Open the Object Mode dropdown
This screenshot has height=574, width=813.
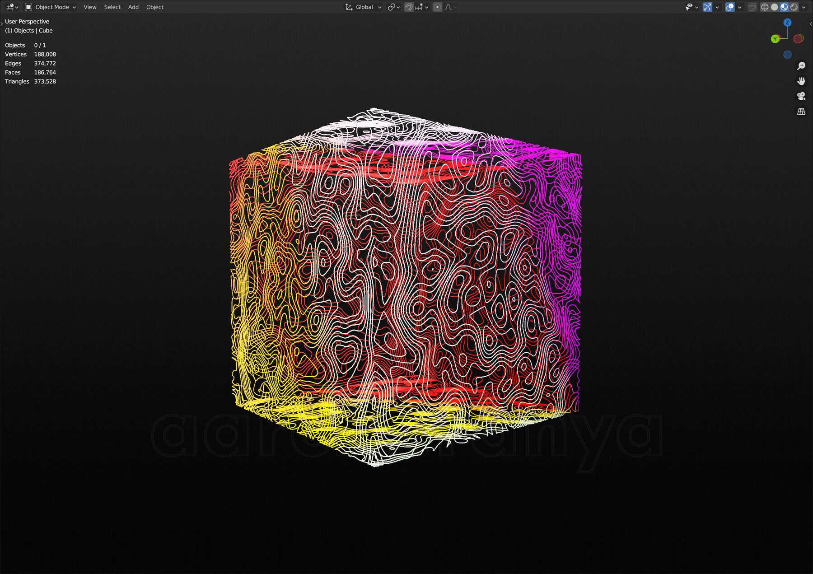coord(51,7)
